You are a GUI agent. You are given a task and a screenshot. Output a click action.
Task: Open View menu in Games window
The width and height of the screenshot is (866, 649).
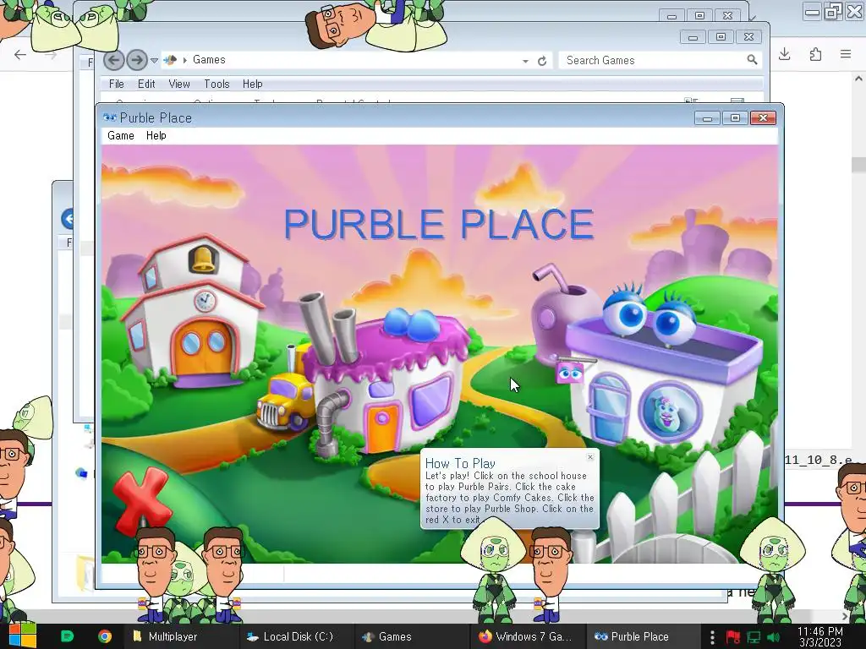tap(179, 84)
